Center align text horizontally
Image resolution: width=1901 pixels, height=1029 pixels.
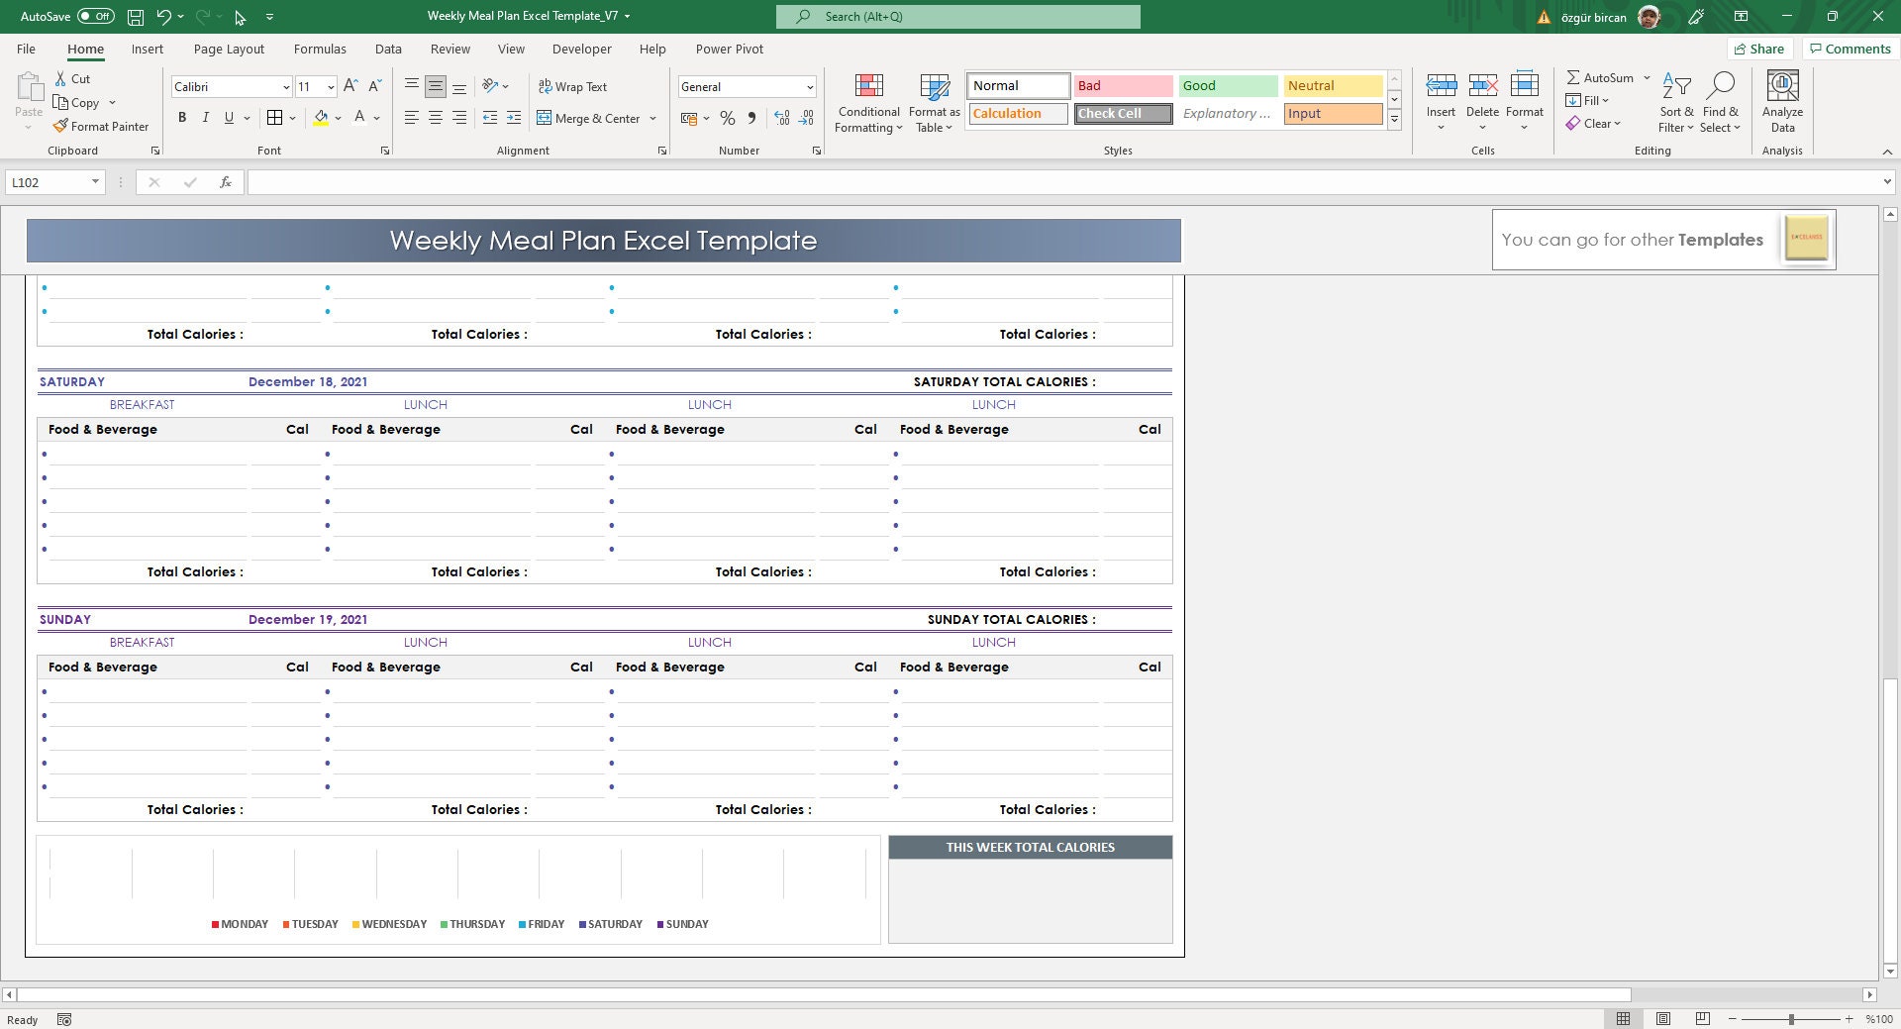pyautogui.click(x=436, y=118)
